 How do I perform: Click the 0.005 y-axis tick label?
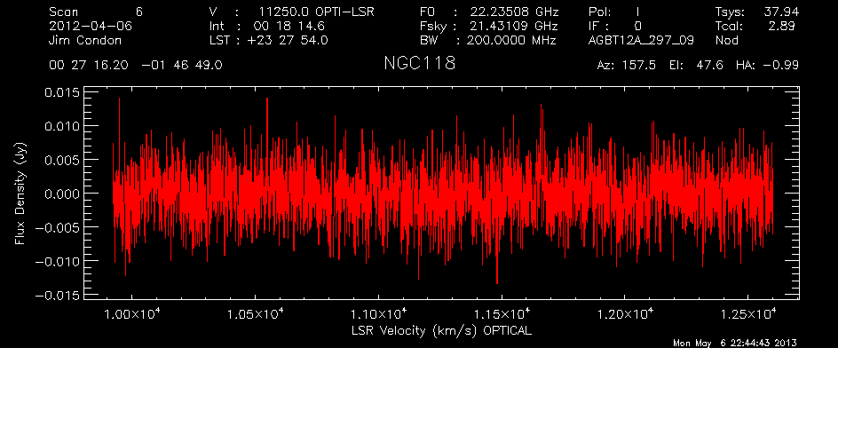tap(61, 160)
